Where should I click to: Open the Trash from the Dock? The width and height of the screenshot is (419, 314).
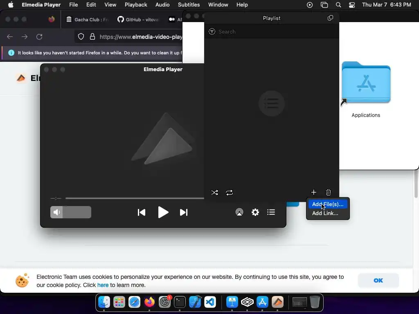point(315,302)
